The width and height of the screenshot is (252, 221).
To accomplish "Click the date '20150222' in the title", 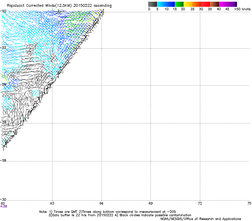I will 83,6.
